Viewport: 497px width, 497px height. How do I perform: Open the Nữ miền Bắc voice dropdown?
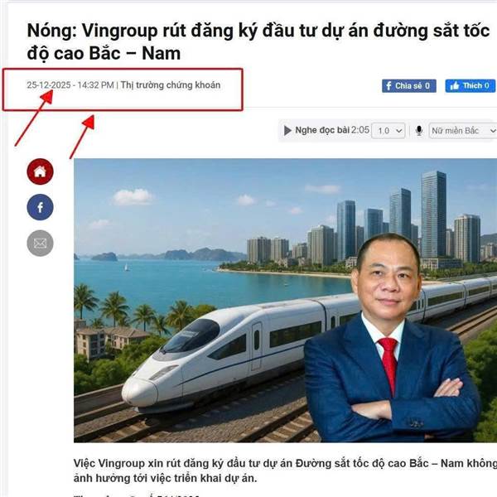(463, 131)
